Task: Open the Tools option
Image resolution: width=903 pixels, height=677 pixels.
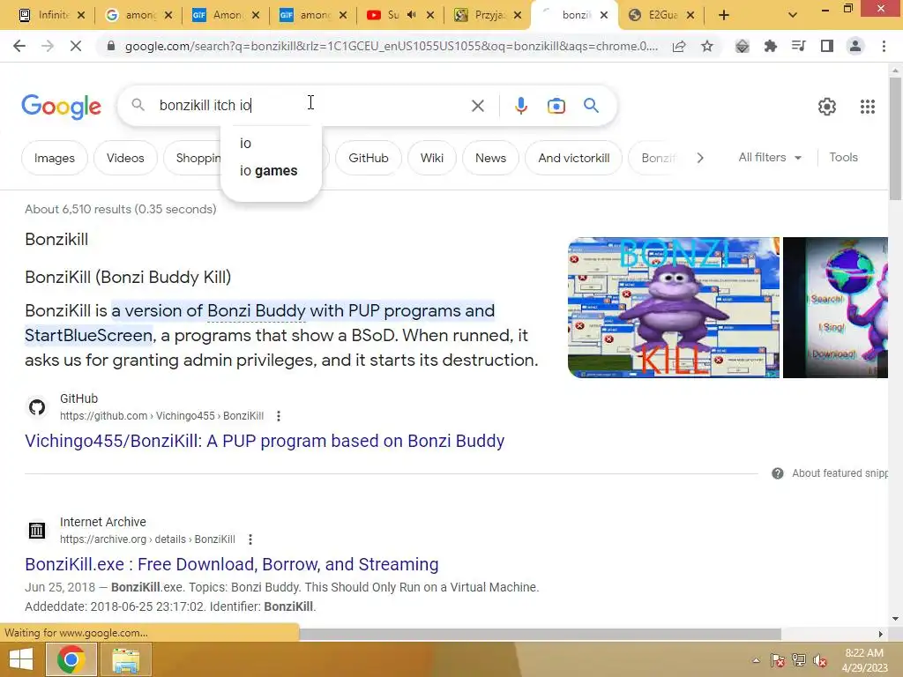Action: point(843,157)
